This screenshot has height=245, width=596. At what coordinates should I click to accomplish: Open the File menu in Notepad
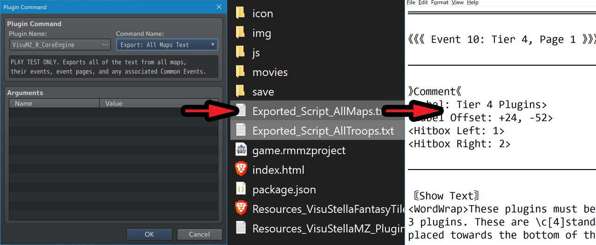[x=411, y=3]
